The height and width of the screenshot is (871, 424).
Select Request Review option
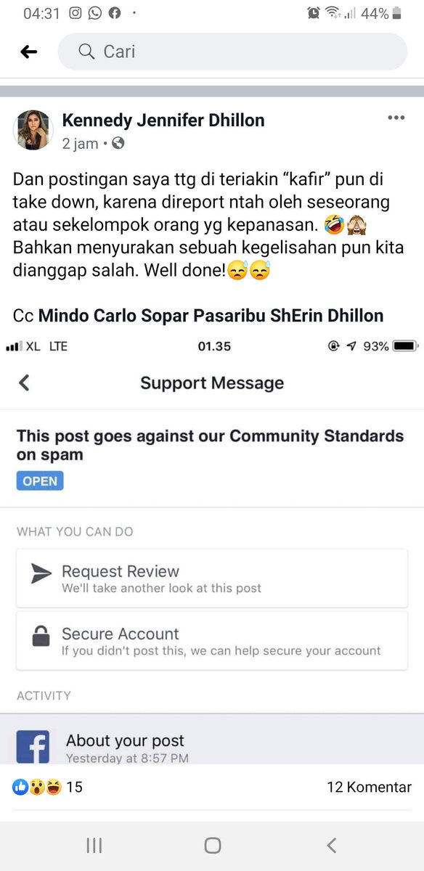[x=212, y=578]
